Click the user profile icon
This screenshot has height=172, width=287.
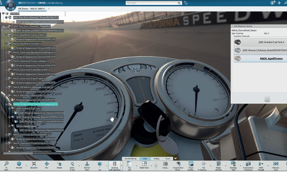click(x=272, y=3)
